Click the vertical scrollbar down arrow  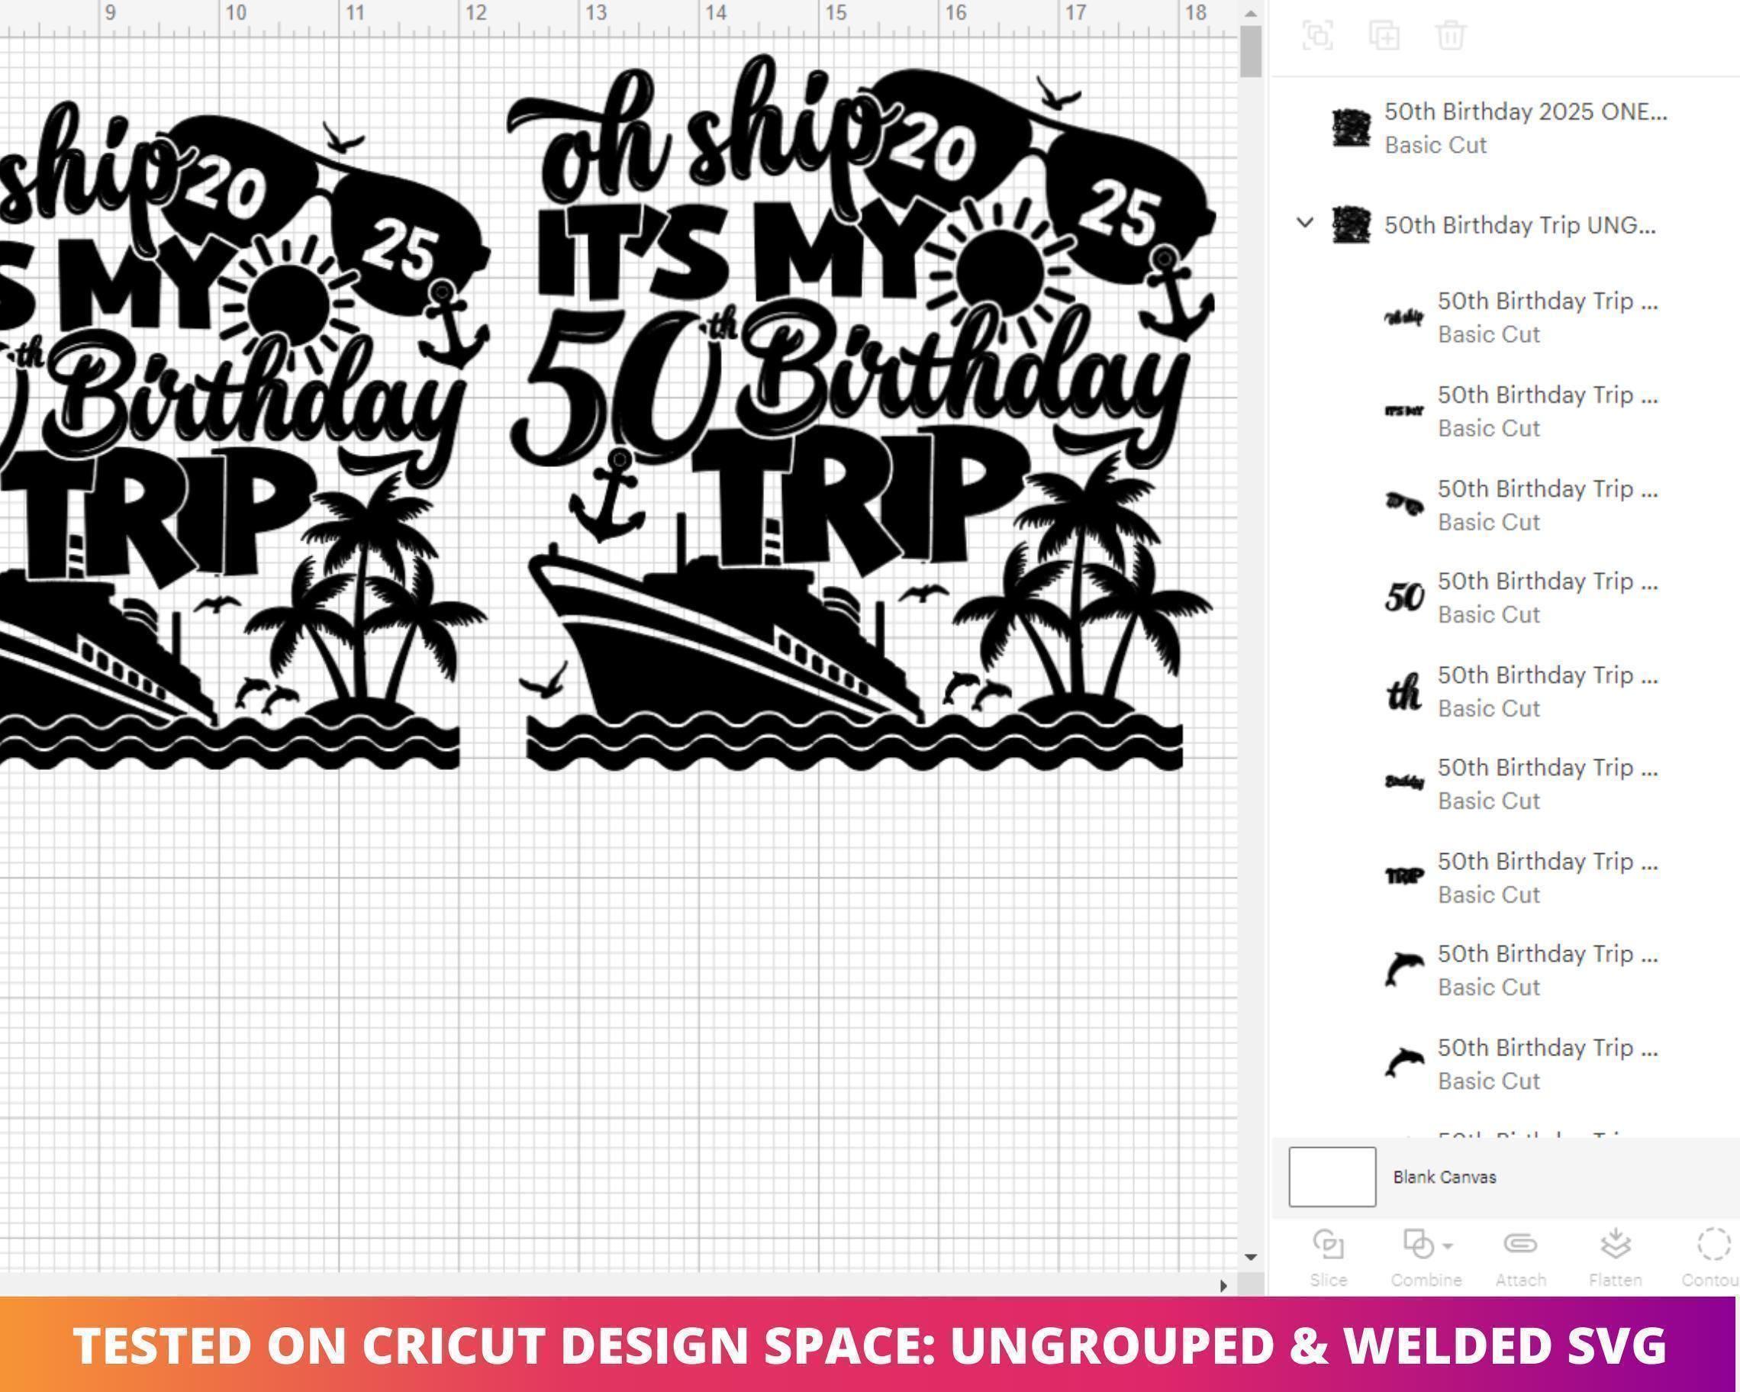point(1250,1256)
